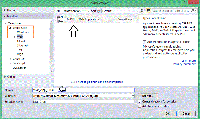
Task: Select ASP.NET Web Application template row
Action: (97, 19)
